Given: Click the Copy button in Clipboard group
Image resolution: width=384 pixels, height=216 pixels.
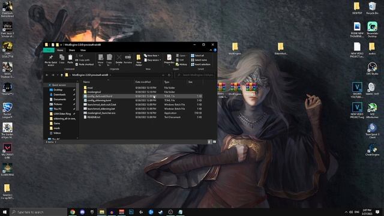Looking at the screenshot, I should [62, 59].
